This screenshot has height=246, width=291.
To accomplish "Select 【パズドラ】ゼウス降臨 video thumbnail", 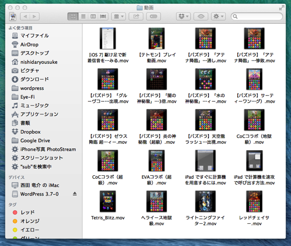I will tap(108, 120).
